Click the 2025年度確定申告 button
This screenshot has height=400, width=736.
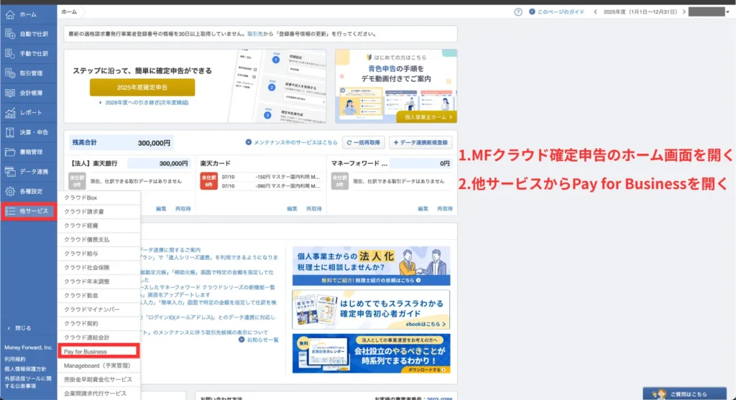point(142,88)
